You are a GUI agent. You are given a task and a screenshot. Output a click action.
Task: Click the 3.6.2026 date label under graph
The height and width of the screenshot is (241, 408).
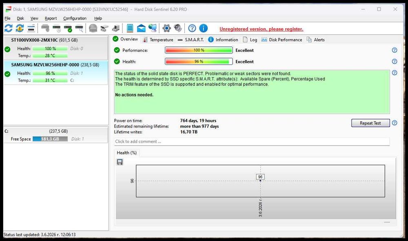260,208
